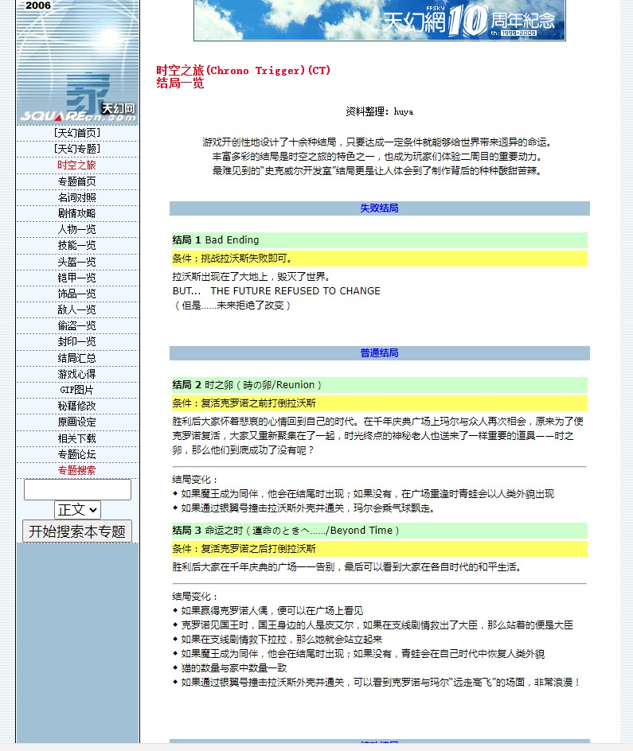Open the [天幻首页] link
Image resolution: width=633 pixels, height=751 pixels.
(x=77, y=133)
